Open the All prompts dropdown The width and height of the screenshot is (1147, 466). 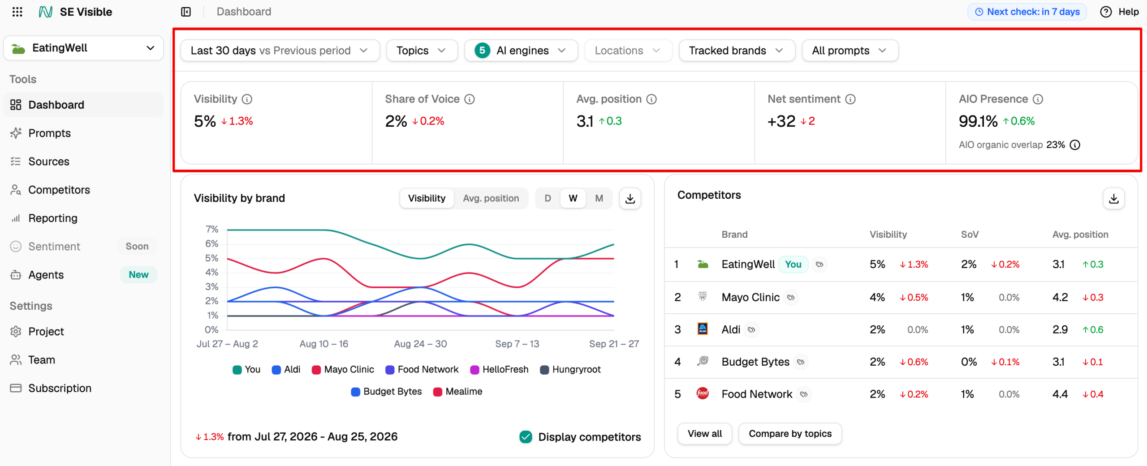[x=849, y=51]
